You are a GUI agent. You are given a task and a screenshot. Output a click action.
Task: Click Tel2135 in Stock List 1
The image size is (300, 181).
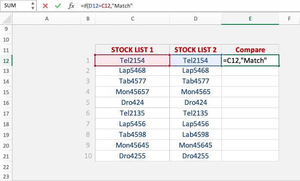coord(132,113)
